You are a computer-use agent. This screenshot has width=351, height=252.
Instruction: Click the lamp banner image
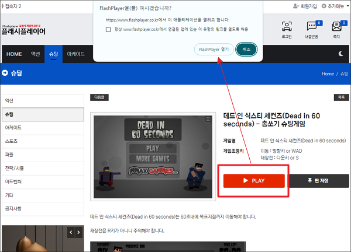coord(43,239)
